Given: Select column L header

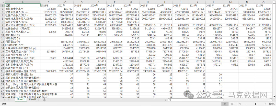Looking at the screenshot, I should [214, 2].
